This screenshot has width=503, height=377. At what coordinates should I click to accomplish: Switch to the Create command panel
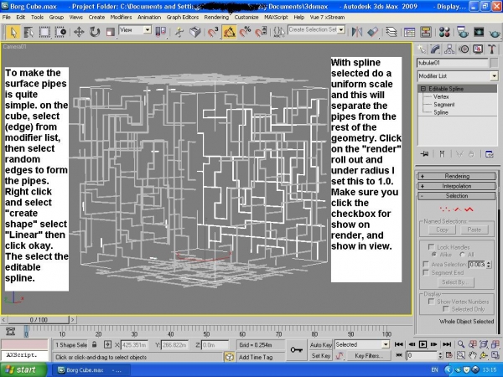(422, 49)
